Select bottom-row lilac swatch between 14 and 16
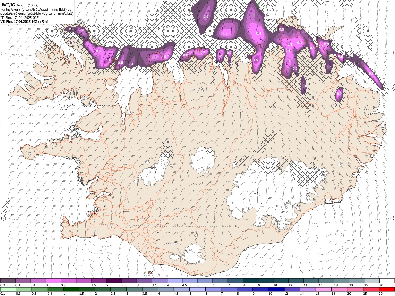Image resolution: width=395 pixels, height=296 pixels. point(308,289)
